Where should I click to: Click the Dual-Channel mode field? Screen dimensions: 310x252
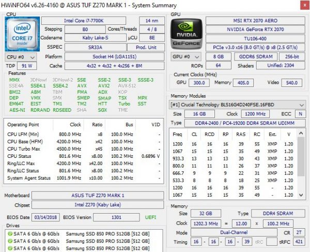234,232
